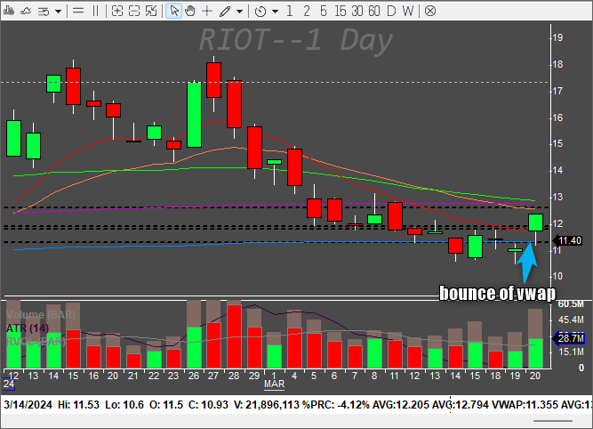Click the date label 26 on the axis
The image size is (593, 429).
coord(193,376)
